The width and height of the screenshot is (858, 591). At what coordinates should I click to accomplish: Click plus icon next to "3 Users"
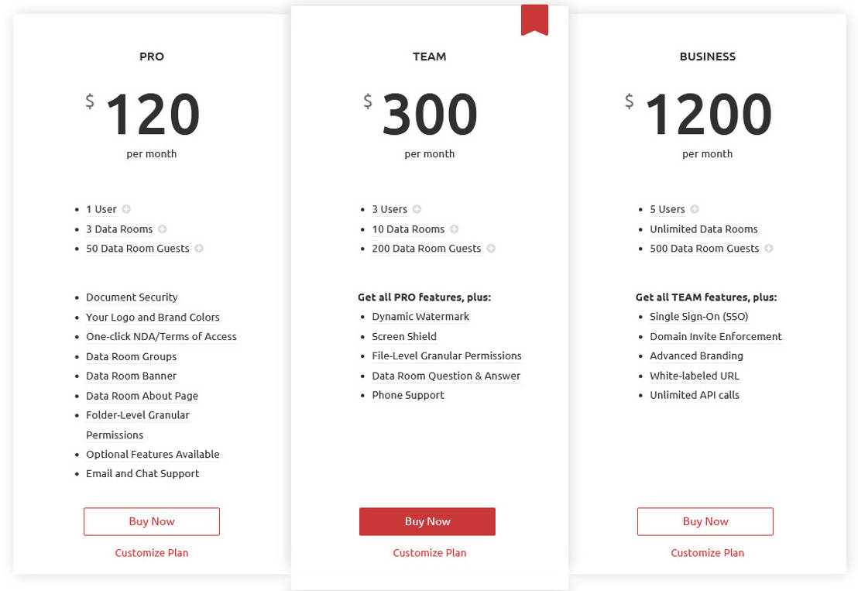tap(417, 208)
